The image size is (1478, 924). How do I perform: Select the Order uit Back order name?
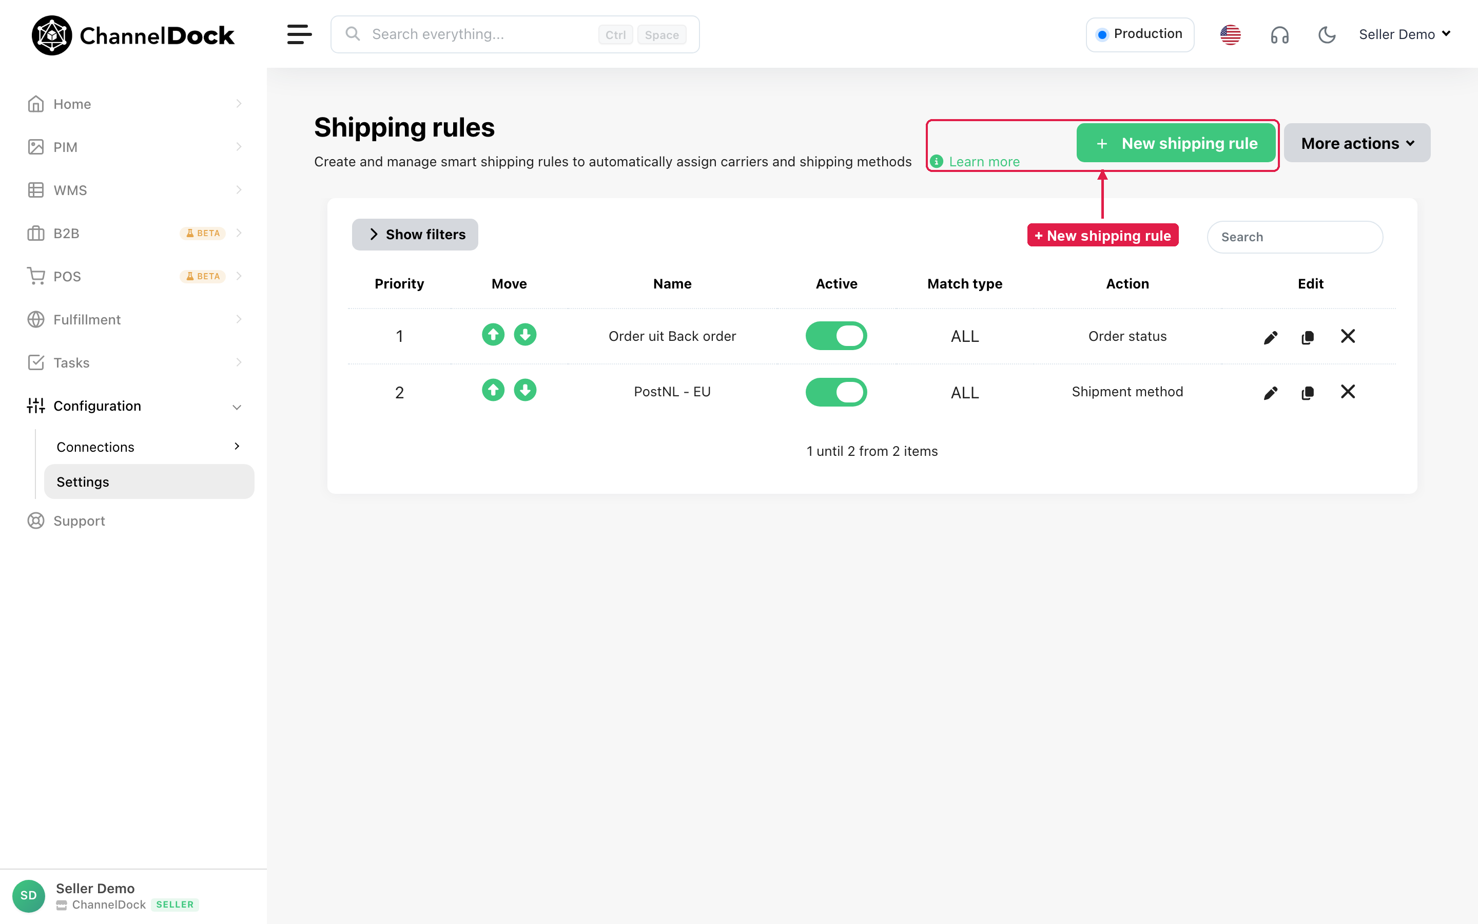click(x=672, y=336)
